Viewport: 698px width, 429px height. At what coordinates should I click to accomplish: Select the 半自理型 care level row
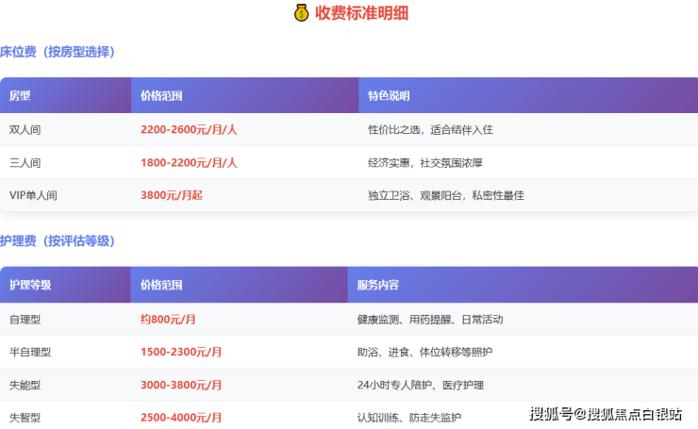pos(30,353)
